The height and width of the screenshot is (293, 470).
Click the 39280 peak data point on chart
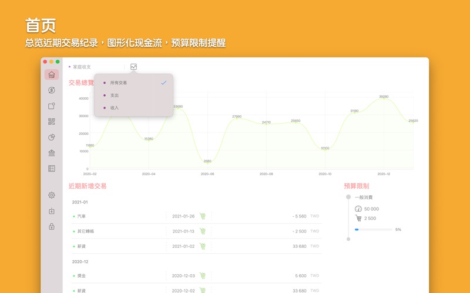pos(384,98)
